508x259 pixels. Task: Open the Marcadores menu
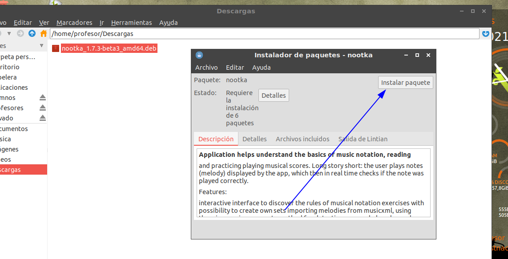coord(74,23)
